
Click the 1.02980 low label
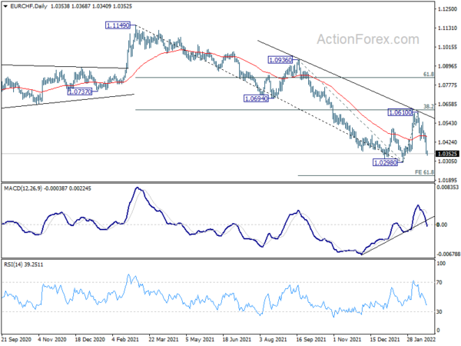click(x=385, y=162)
